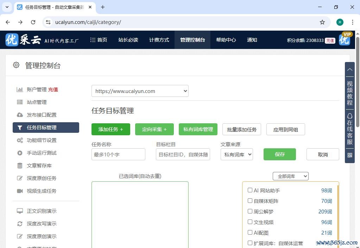Open the tab search chevron in the browser

(x=7, y=7)
